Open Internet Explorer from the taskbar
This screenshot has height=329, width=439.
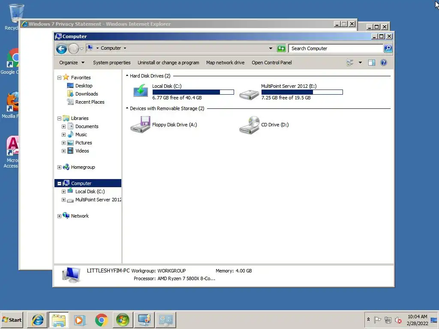tap(37, 320)
